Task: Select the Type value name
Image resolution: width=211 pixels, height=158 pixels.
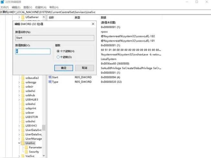Action: (55, 82)
